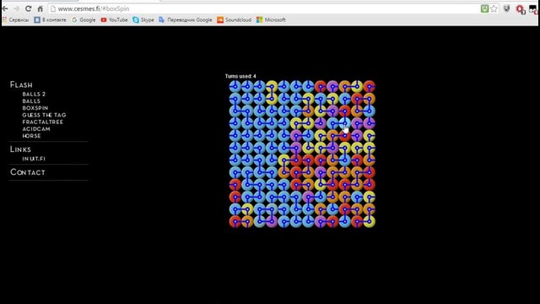Open the red circle extension icon

(520, 9)
